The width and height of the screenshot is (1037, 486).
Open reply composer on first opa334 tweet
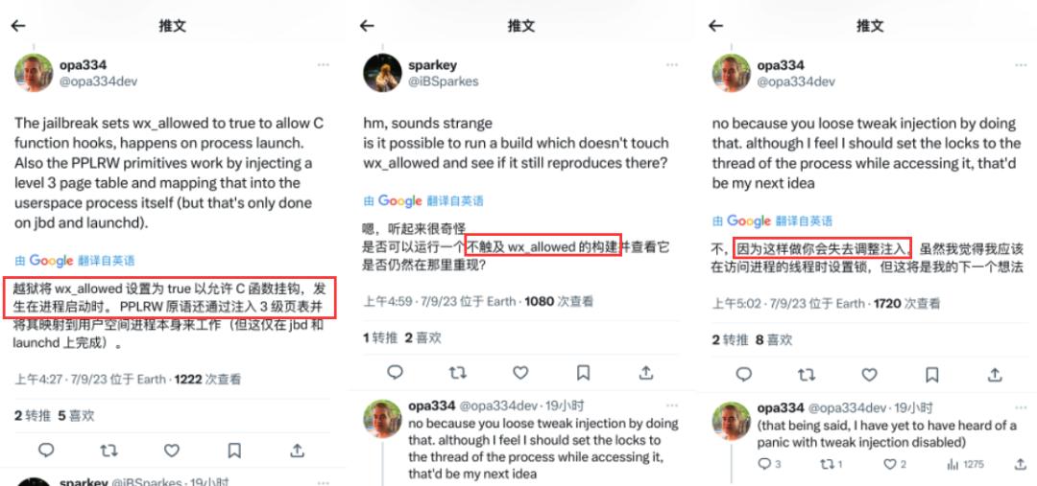click(46, 451)
